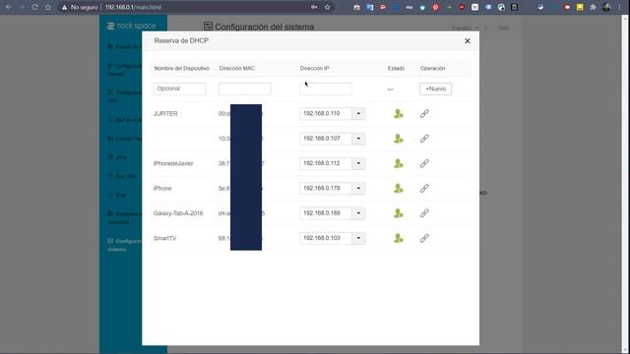Click the status icon in iPhonedeJavier row
Image resolution: width=630 pixels, height=354 pixels.
click(x=398, y=163)
